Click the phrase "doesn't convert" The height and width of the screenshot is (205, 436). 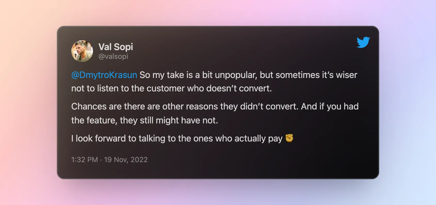pos(239,89)
